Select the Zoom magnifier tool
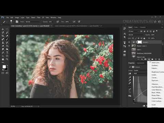The image size is (164, 123). coord(7,59)
